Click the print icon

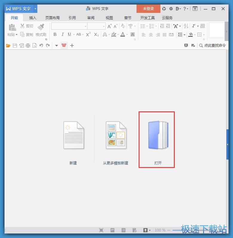[x=28, y=46]
